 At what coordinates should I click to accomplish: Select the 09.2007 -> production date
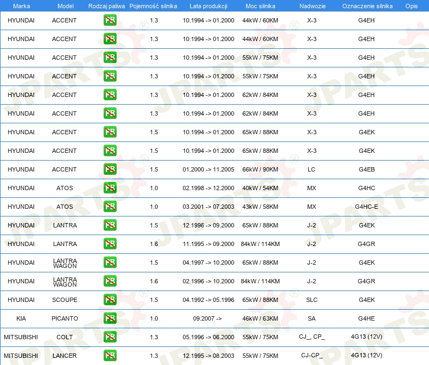point(207,318)
